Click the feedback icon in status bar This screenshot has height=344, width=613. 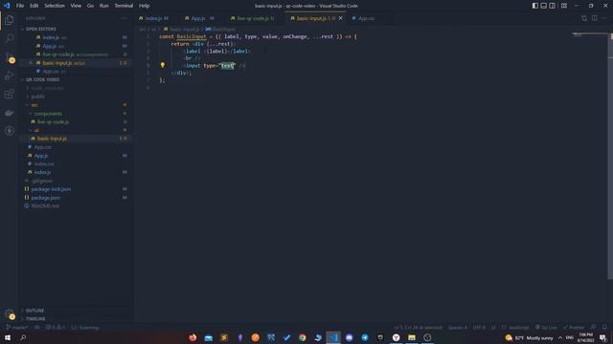594,327
